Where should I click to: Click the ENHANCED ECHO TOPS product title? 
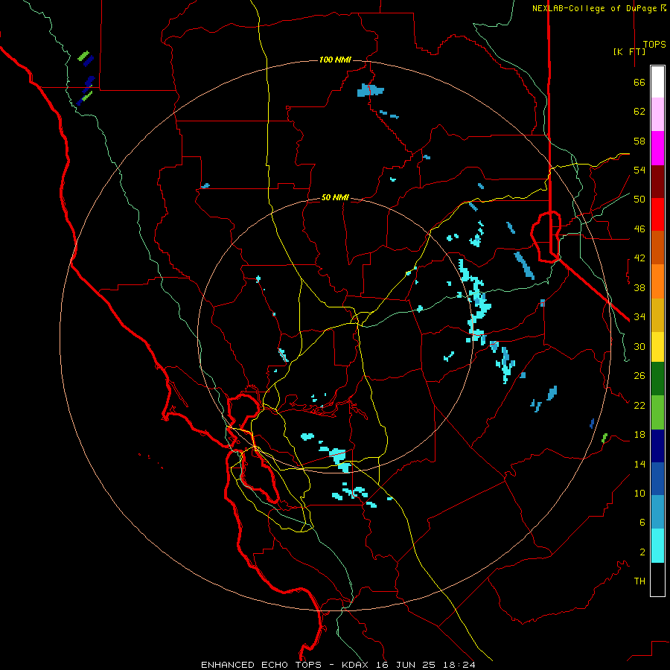[261, 665]
